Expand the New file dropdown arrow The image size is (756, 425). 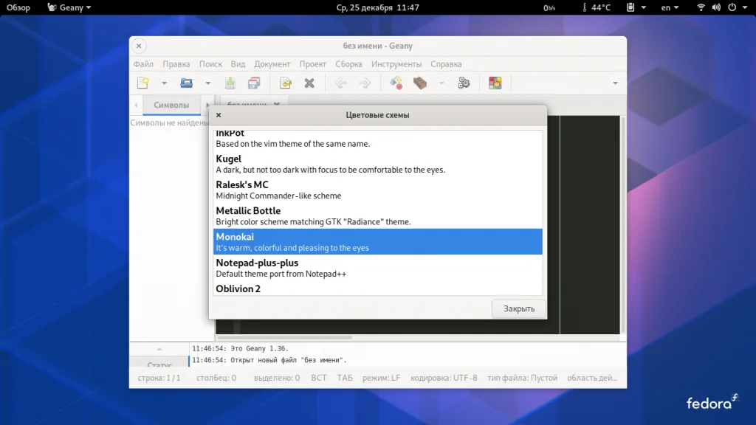[x=165, y=83]
